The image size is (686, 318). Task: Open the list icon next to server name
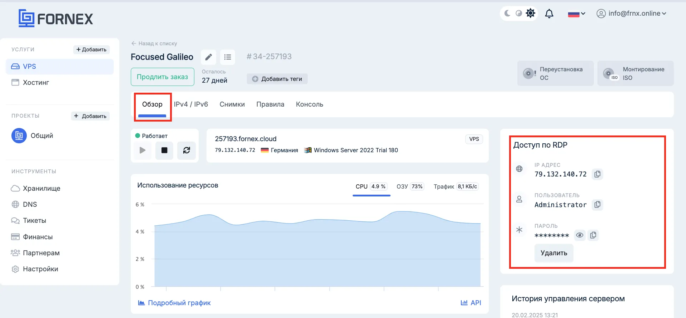(228, 57)
